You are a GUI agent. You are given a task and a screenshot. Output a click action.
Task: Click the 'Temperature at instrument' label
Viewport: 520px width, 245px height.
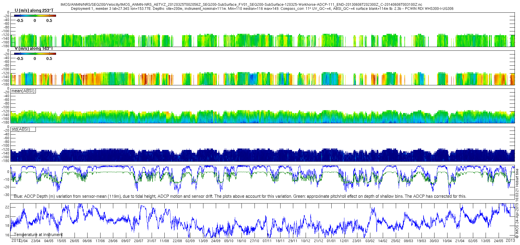pos(38,235)
